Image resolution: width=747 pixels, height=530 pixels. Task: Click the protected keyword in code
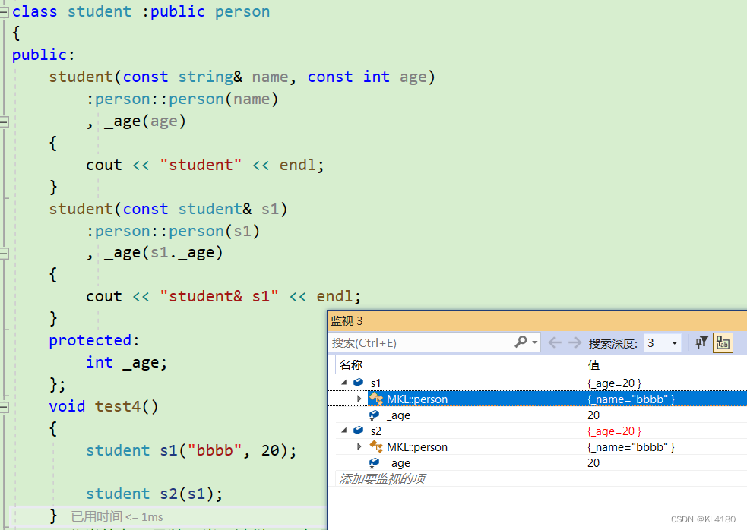[x=90, y=340]
